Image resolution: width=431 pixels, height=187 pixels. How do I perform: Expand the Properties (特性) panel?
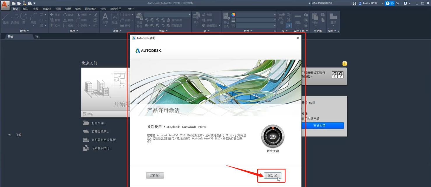click(248, 31)
